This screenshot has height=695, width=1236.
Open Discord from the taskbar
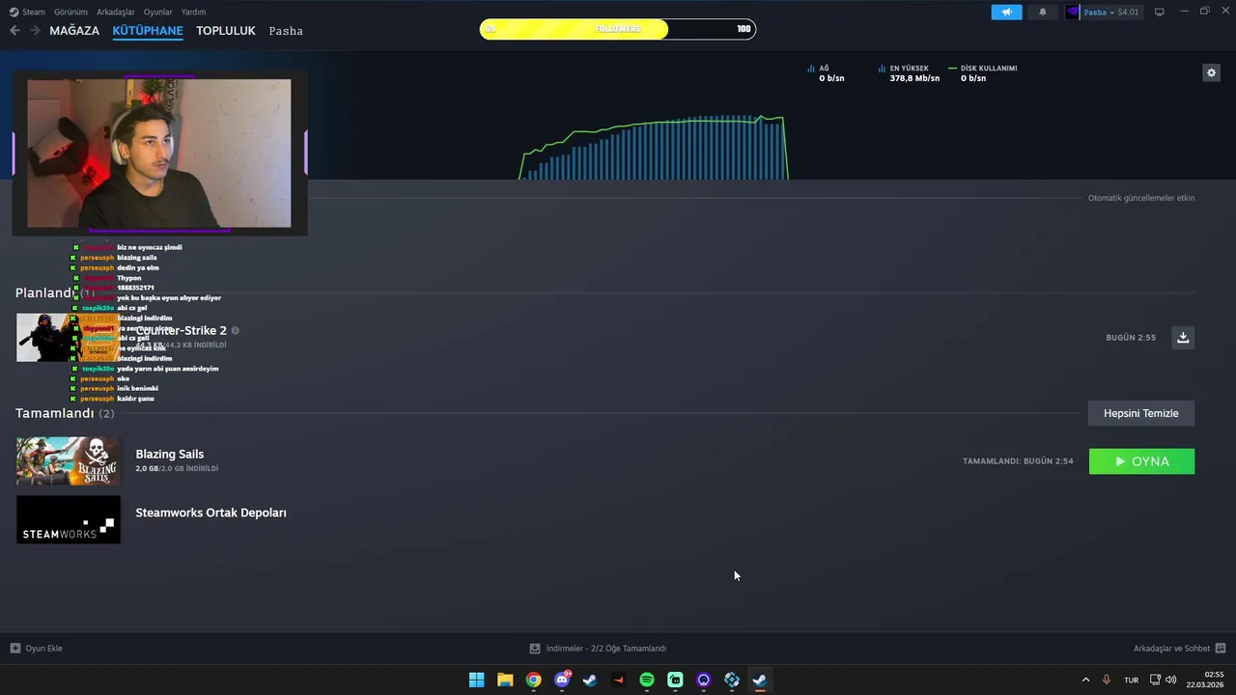coord(562,680)
